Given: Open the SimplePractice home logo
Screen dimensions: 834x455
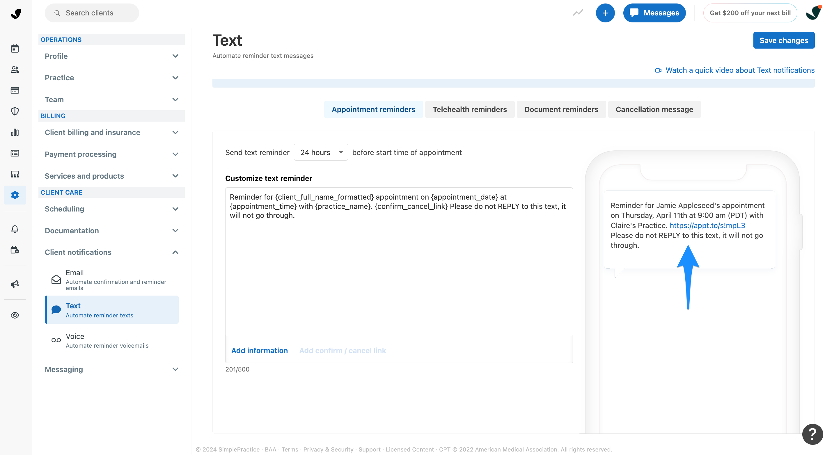Looking at the screenshot, I should [x=16, y=13].
